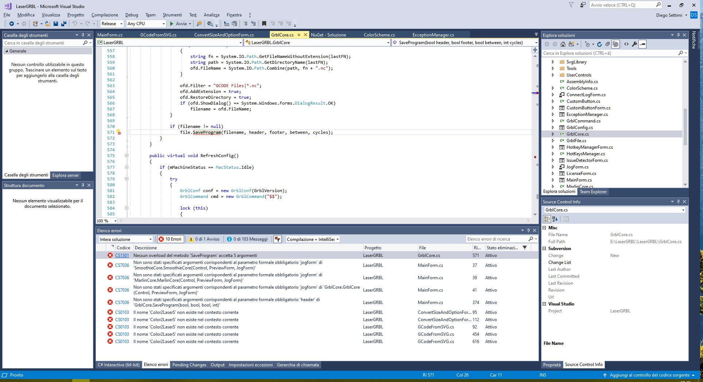Click the Open File folder icon

(47, 24)
